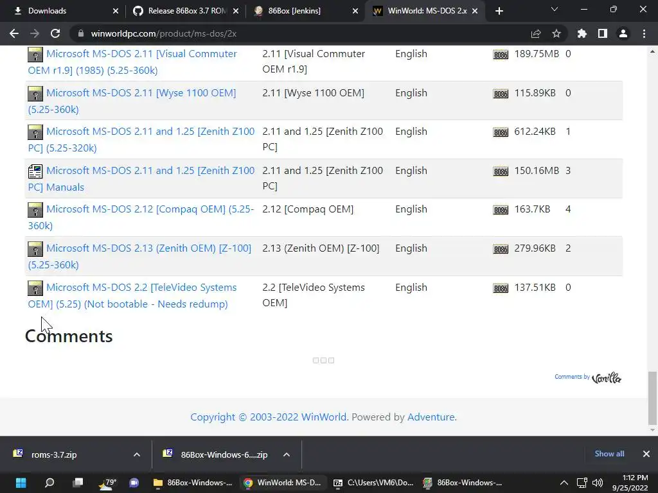
Task: Show all downloads
Action: (609, 454)
